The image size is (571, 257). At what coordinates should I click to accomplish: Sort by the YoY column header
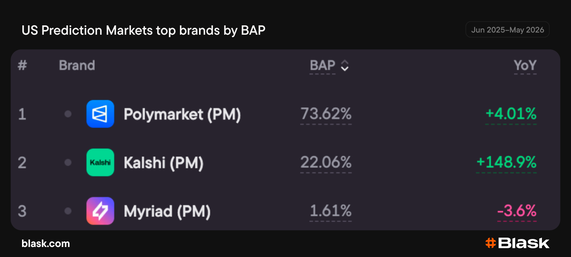[x=525, y=65]
